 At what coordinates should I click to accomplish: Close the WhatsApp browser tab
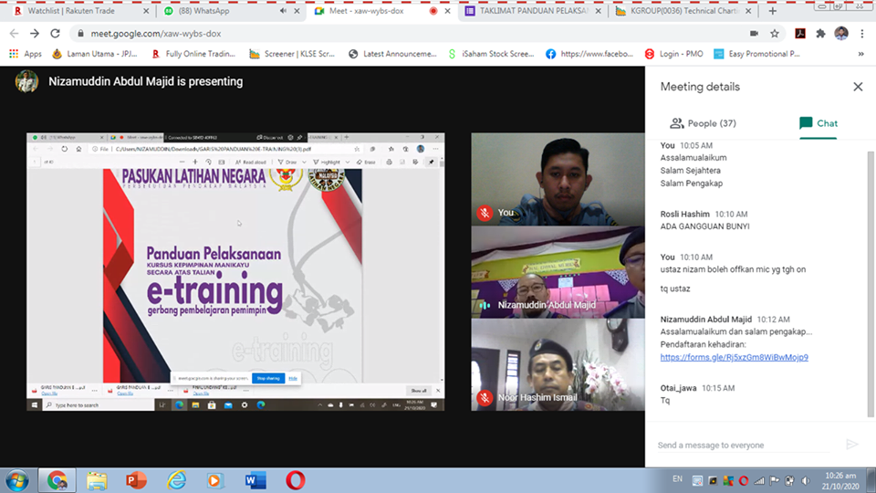coord(297,11)
